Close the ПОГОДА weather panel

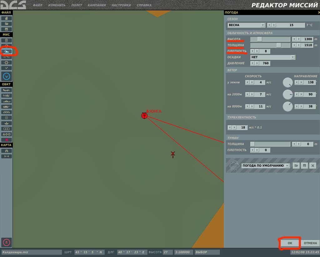tap(319, 12)
